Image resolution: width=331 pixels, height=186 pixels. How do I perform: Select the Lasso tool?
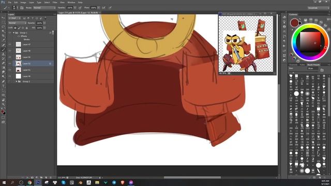point(3,27)
